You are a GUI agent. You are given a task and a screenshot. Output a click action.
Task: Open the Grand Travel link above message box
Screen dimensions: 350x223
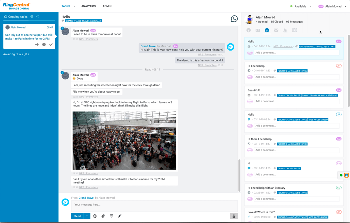86,198
